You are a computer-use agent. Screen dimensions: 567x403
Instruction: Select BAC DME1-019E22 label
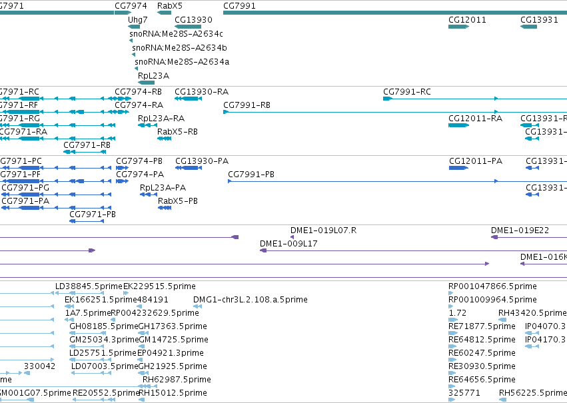point(520,230)
